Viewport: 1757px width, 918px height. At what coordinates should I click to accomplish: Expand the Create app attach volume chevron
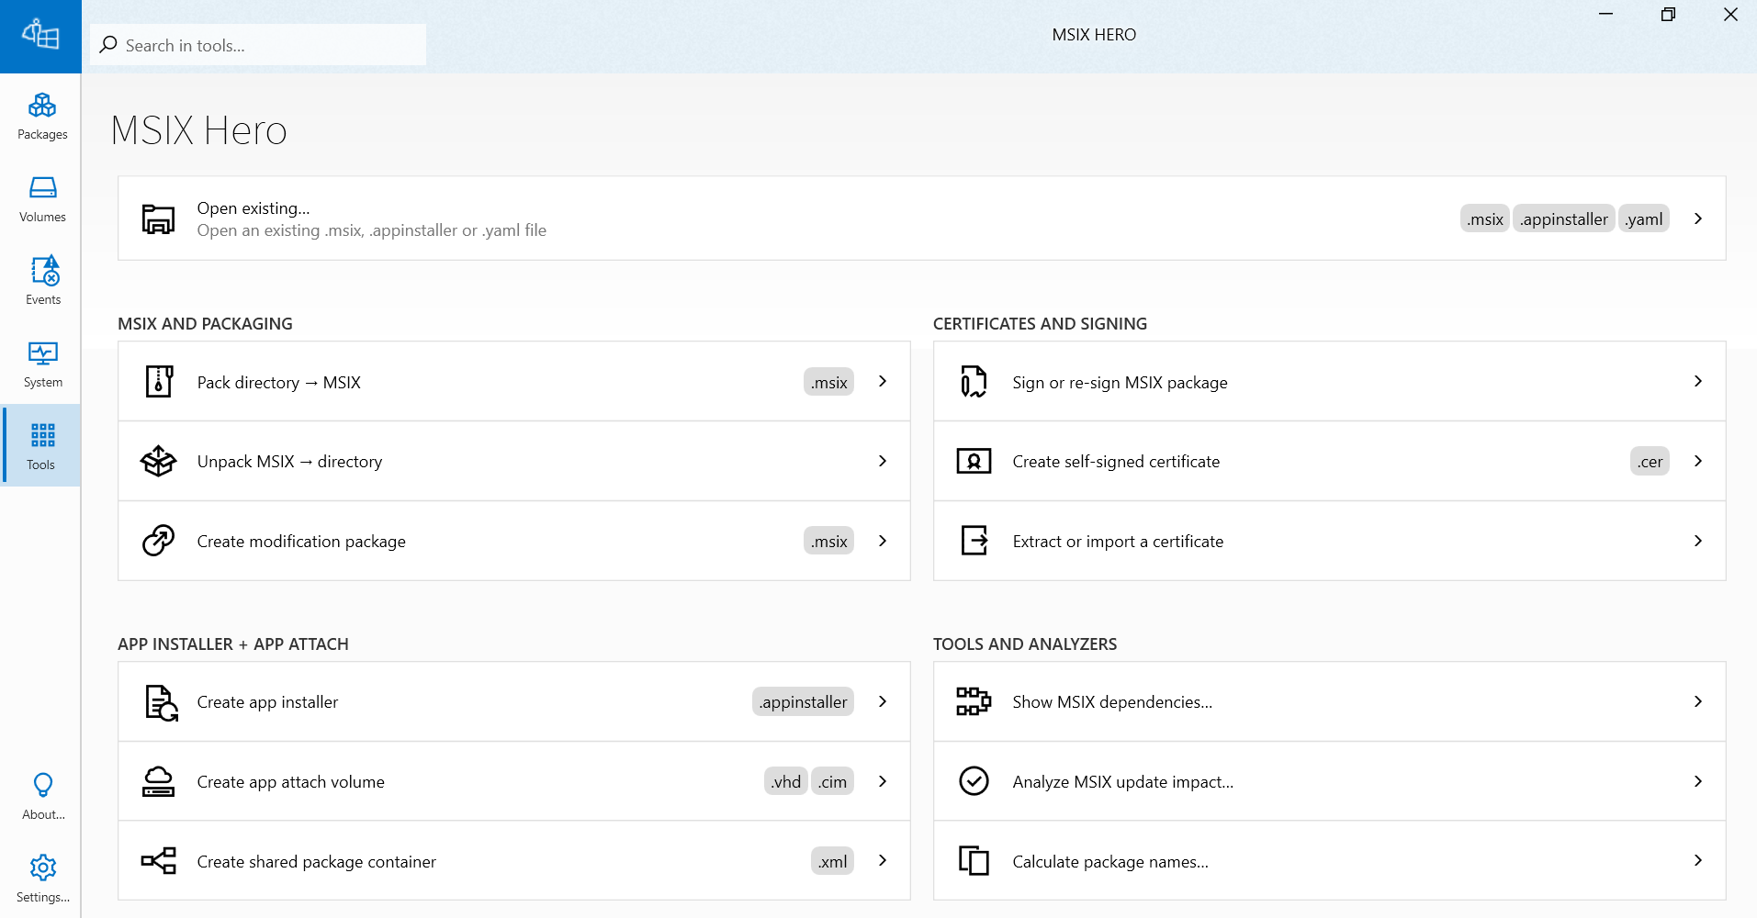[x=883, y=781]
